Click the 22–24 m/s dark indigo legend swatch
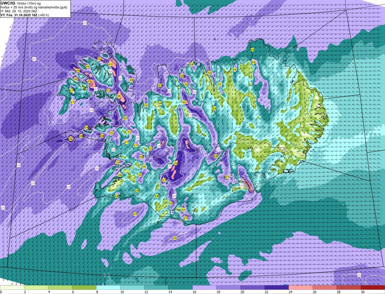 click(x=277, y=287)
